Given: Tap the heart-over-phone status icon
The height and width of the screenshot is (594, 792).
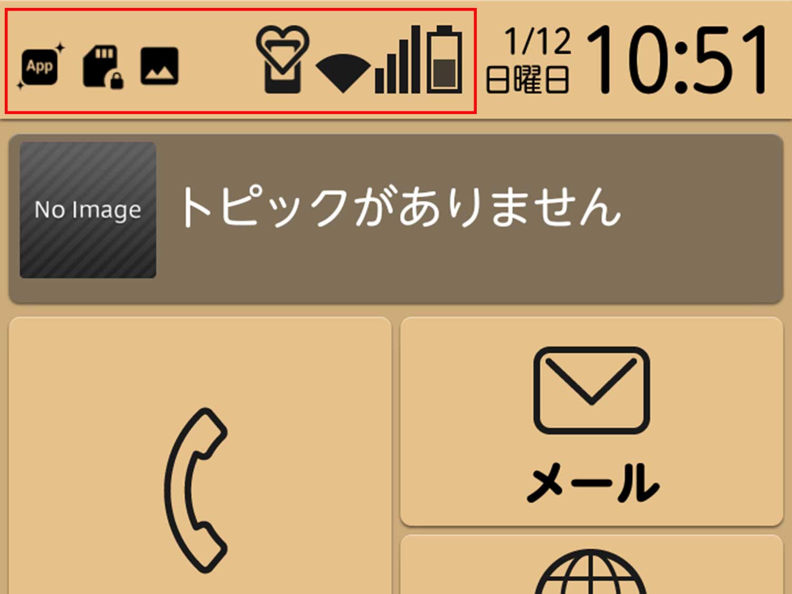Looking at the screenshot, I should pos(282,60).
